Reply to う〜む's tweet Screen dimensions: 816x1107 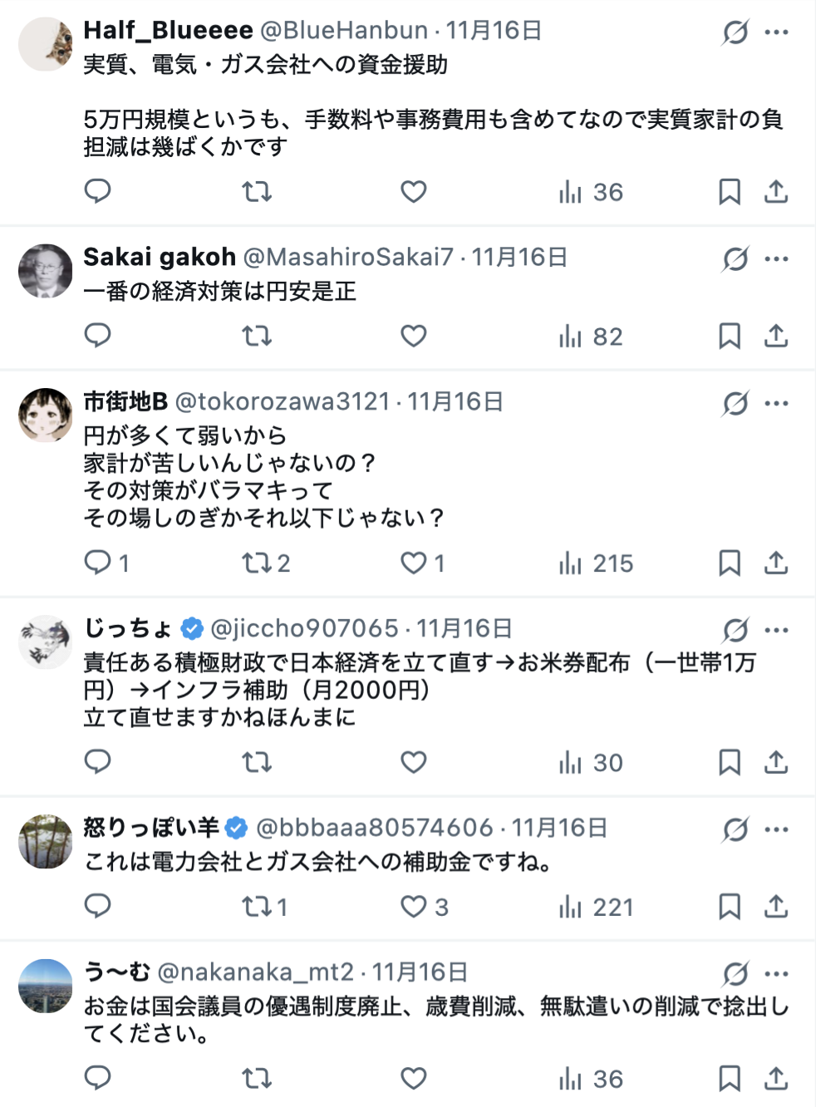tap(98, 1079)
